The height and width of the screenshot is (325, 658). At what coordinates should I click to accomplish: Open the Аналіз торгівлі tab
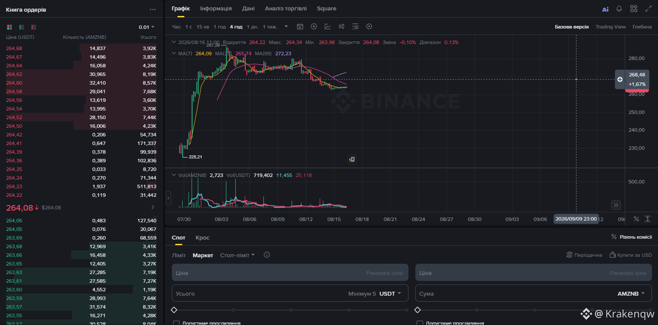coord(286,9)
